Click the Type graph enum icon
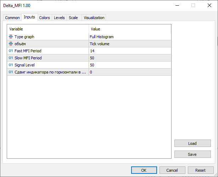 coord(11,37)
